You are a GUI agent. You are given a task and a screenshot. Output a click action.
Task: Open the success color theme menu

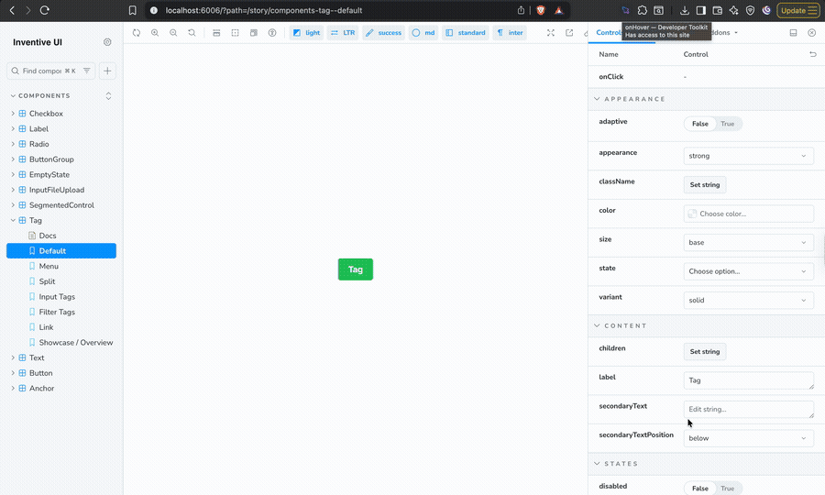383,33
